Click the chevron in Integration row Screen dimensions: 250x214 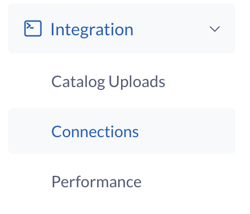[215, 29]
